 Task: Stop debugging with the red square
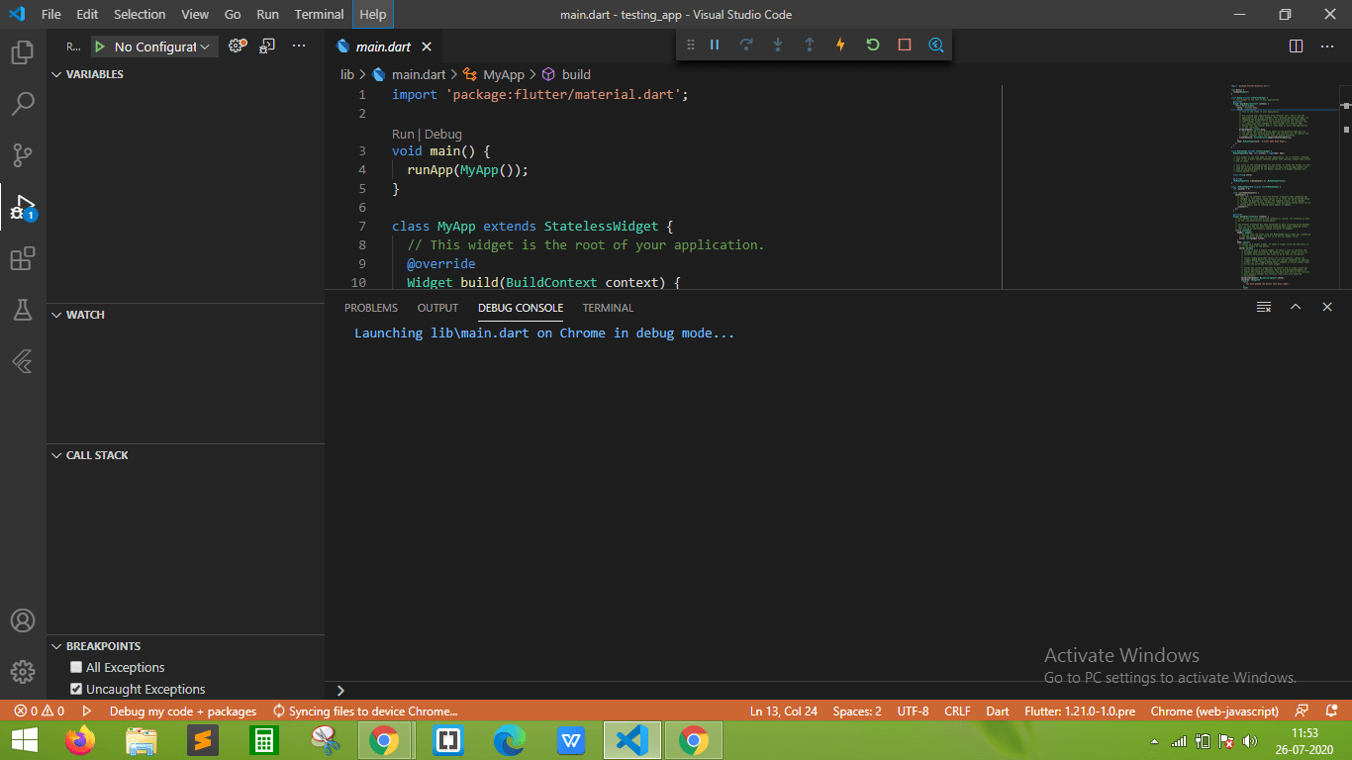coord(905,46)
